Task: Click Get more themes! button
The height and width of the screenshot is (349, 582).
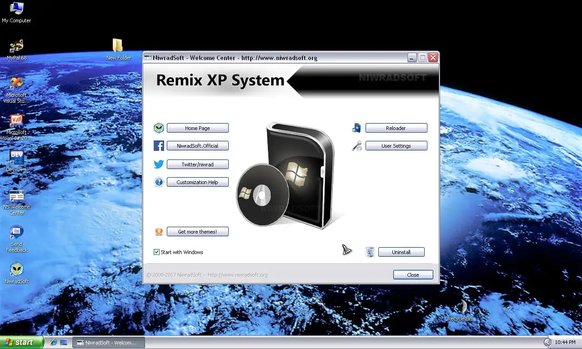Action: coord(197,232)
